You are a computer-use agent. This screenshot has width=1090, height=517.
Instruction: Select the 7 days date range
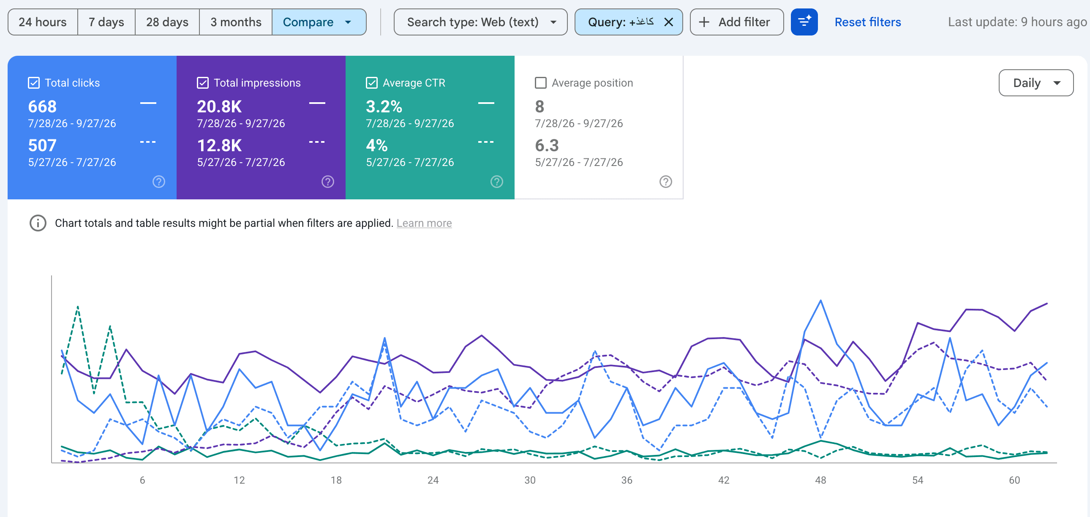[106, 22]
